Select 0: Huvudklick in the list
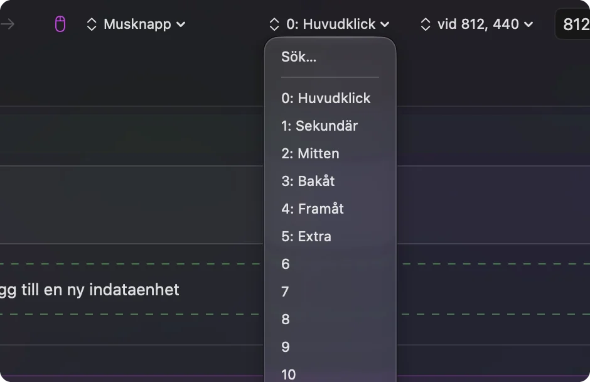This screenshot has width=590, height=382. (330, 98)
